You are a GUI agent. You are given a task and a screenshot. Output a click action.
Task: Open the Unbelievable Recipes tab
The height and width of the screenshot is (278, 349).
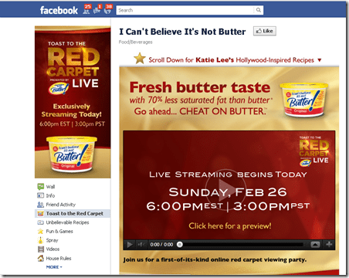[67, 222]
